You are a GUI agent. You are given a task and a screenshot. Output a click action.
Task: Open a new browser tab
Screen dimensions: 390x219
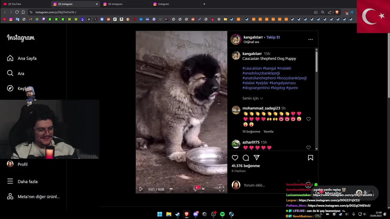(x=204, y=4)
